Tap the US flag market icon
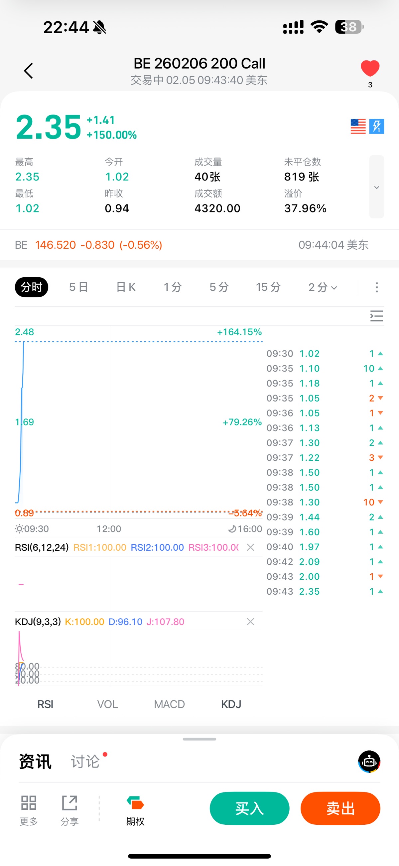Image resolution: width=399 pixels, height=866 pixels. [358, 127]
